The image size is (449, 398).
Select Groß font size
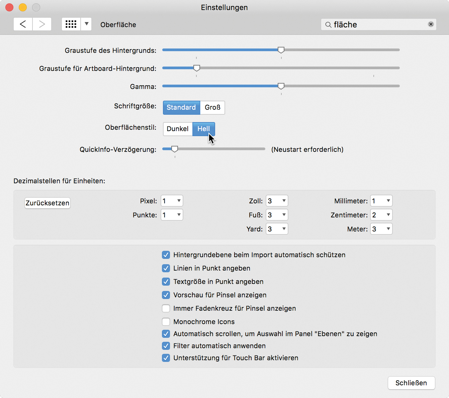click(x=212, y=108)
